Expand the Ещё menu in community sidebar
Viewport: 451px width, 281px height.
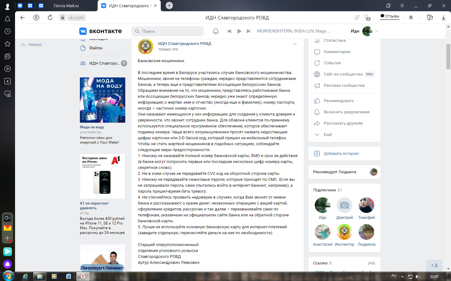[327, 135]
